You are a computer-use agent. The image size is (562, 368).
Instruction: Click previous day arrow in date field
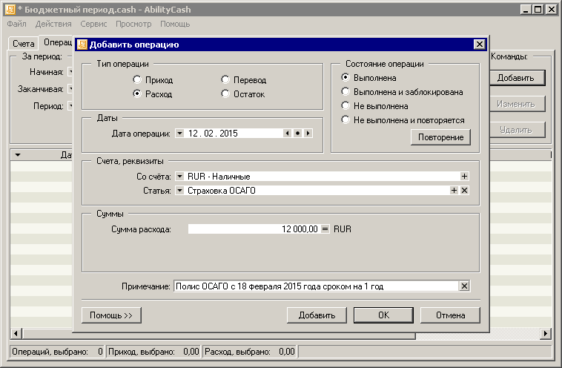click(x=288, y=134)
